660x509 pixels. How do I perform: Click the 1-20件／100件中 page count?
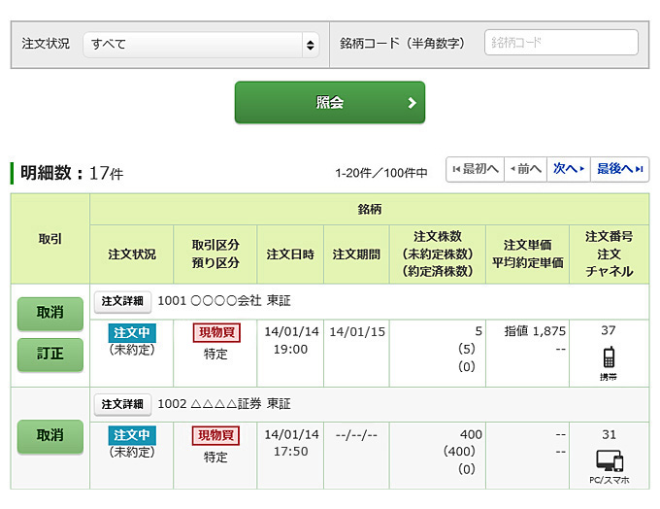click(381, 173)
